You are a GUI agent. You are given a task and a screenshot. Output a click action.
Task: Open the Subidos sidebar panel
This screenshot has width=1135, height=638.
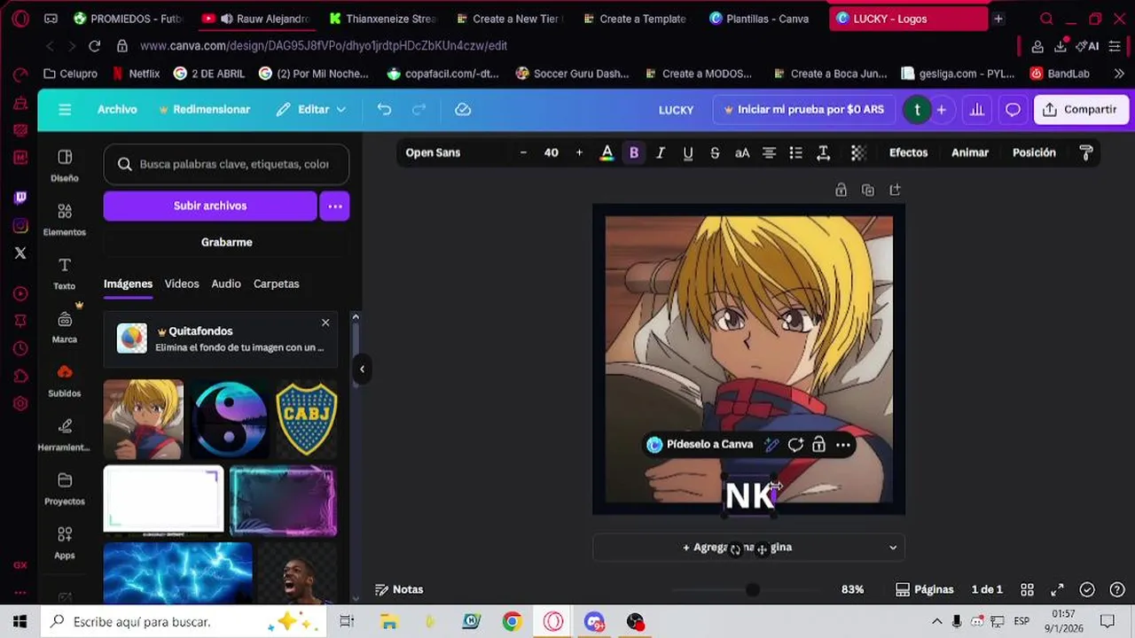click(65, 381)
